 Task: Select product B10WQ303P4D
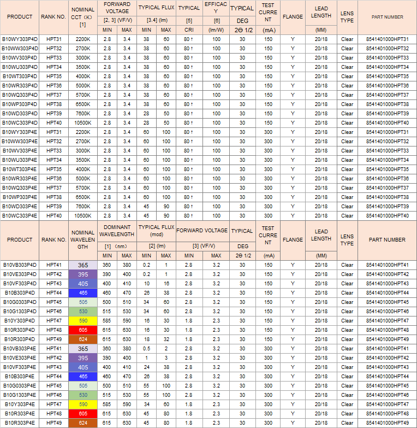pyautogui.click(x=20, y=95)
